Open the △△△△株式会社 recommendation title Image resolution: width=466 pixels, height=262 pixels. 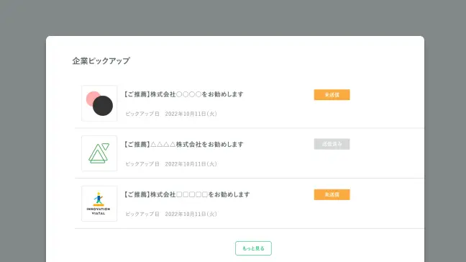point(183,145)
